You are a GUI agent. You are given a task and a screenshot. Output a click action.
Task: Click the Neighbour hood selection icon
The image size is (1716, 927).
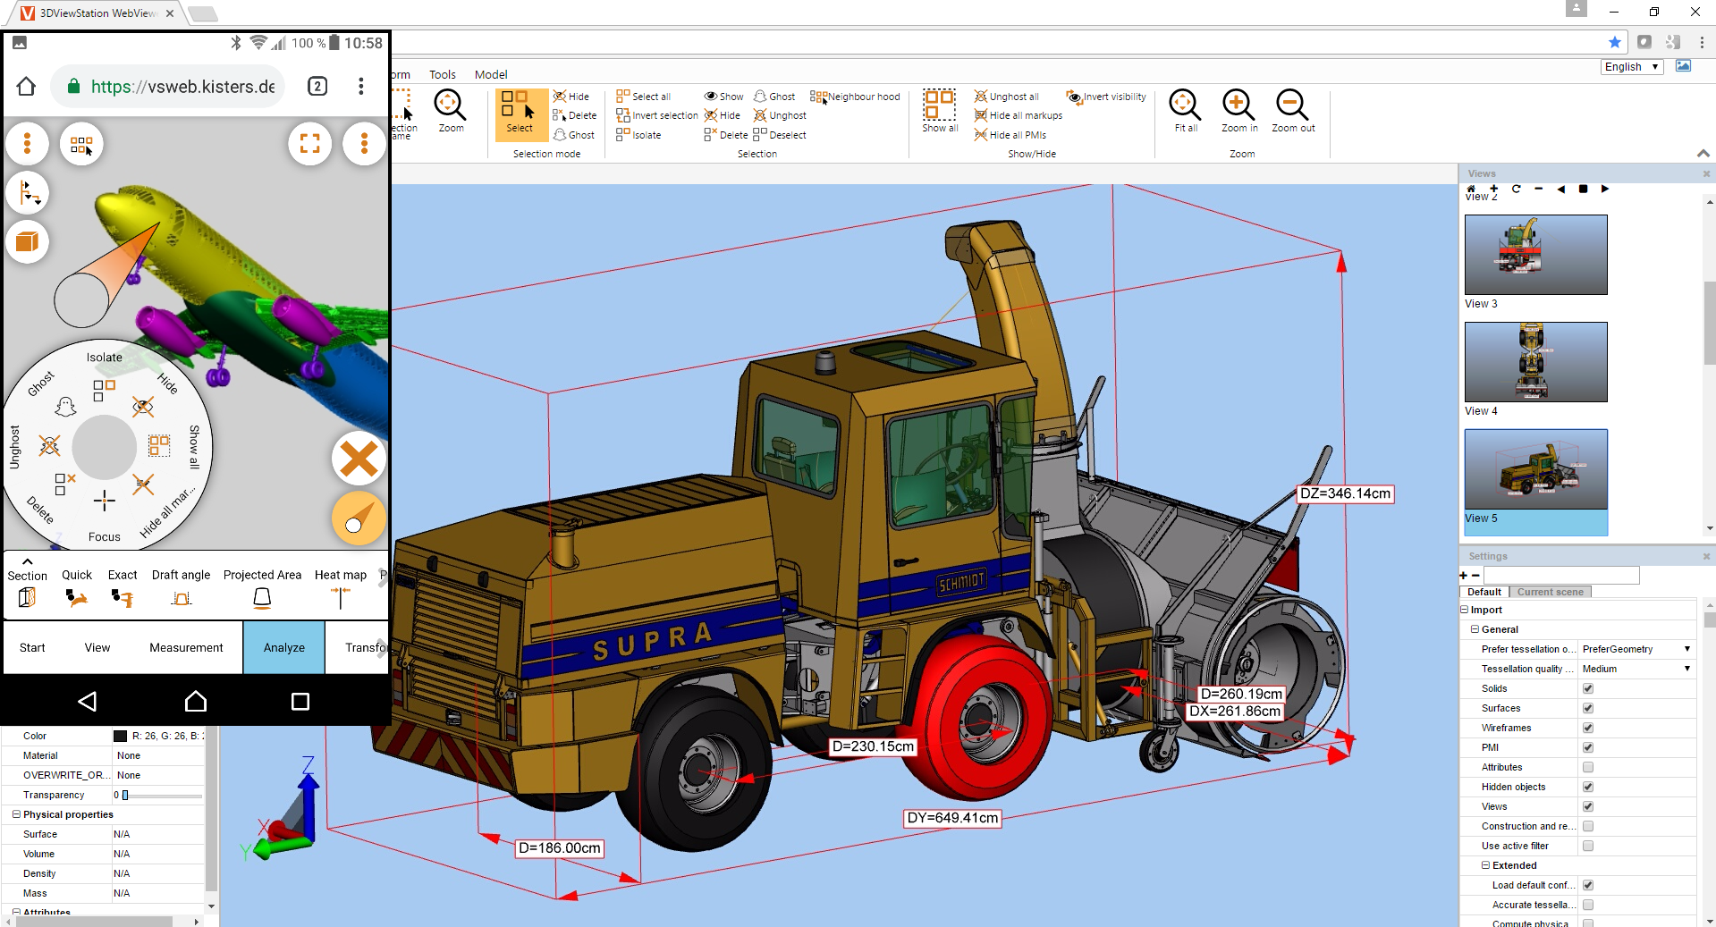point(818,97)
